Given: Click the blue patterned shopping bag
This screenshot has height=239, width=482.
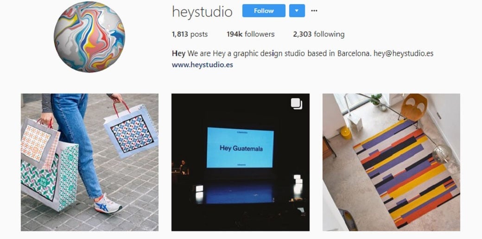Looking at the screenshot, I should (132, 131).
